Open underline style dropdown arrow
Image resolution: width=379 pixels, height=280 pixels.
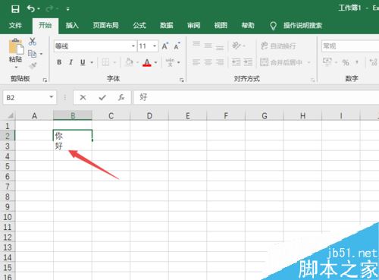[x=92, y=62]
